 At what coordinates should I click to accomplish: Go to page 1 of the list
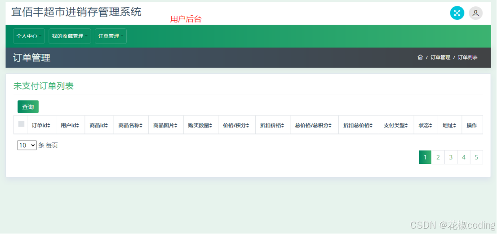[426, 157]
